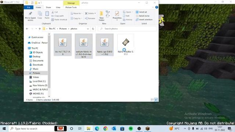Open Microsoft Edge from taskbar
The height and width of the screenshot is (132, 235).
pos(97,129)
